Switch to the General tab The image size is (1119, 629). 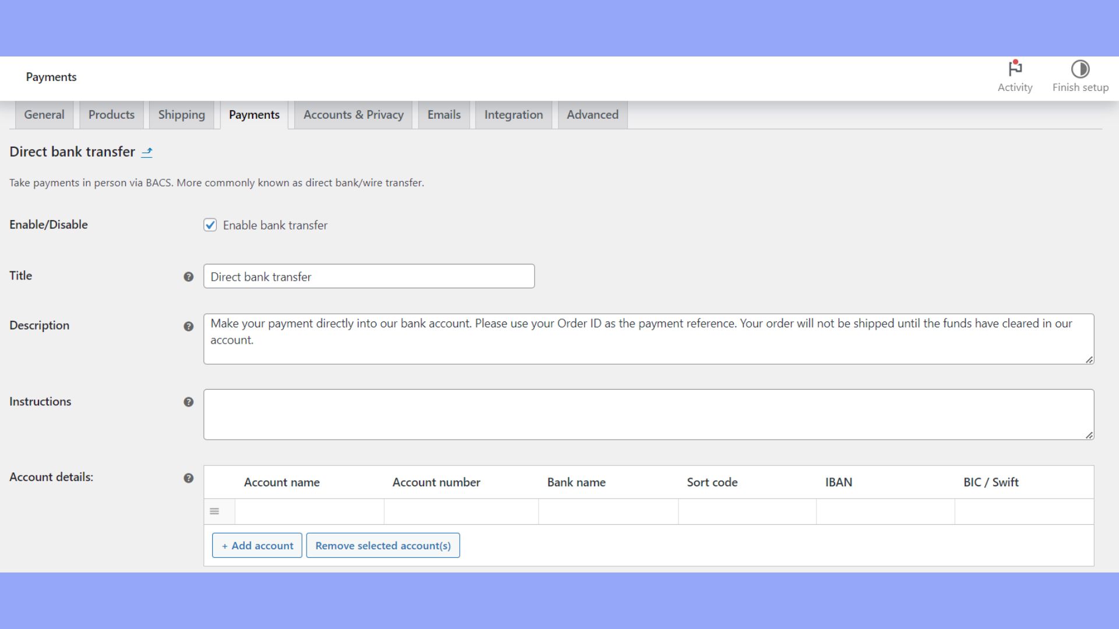pos(44,115)
